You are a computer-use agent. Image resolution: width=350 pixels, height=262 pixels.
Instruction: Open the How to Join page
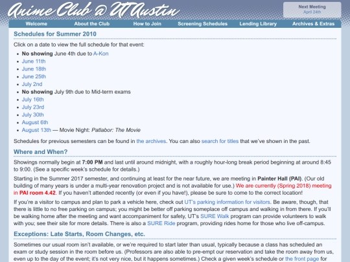pos(147,24)
